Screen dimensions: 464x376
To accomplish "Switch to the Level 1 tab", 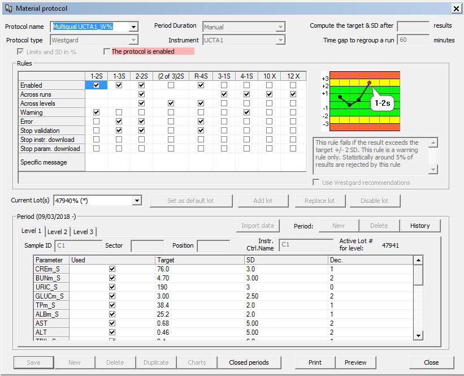I will 32,231.
